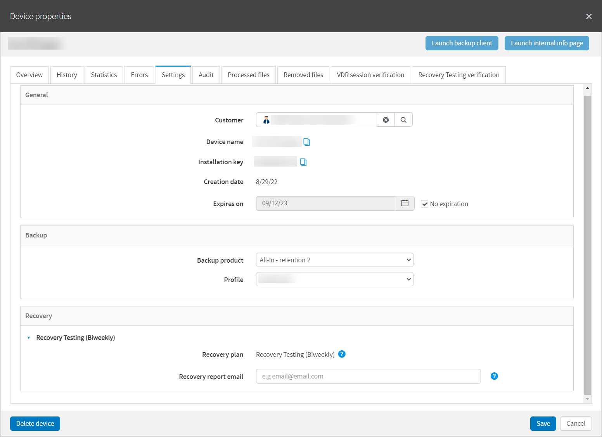Clear the Customer field with the X icon
Screen dimensions: 602x437
pyautogui.click(x=386, y=120)
